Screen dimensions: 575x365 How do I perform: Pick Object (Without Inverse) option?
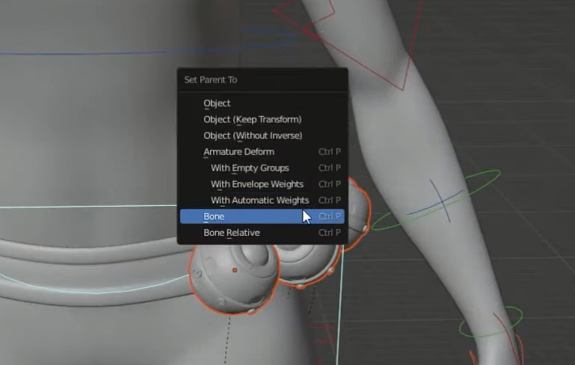click(252, 136)
